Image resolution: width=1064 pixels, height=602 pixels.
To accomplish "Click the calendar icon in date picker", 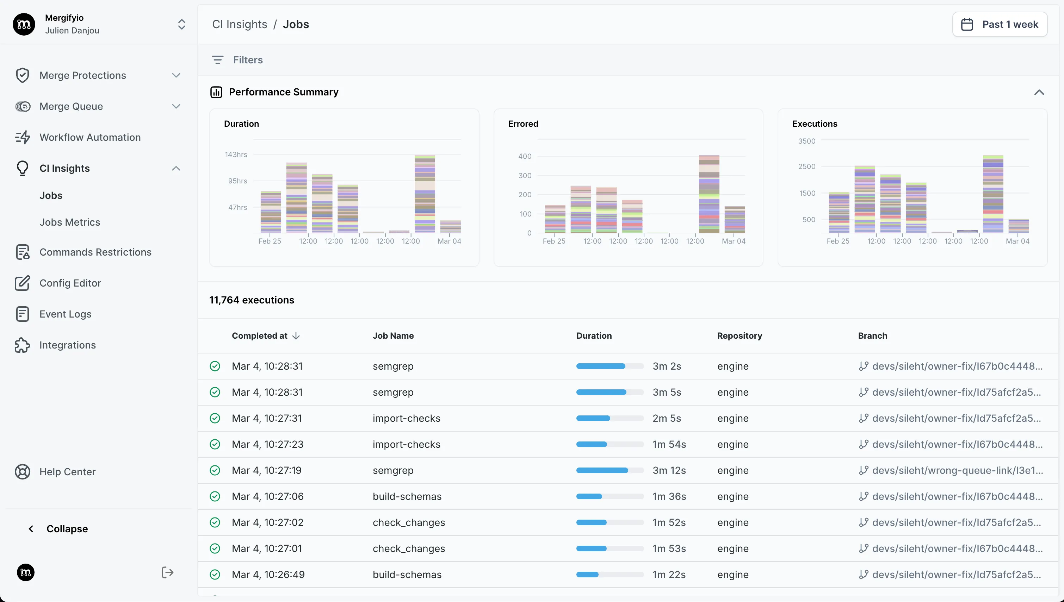I will click(x=967, y=24).
